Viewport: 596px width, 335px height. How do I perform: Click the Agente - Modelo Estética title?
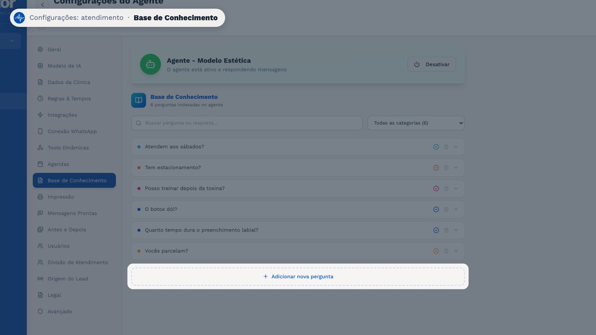(209, 60)
